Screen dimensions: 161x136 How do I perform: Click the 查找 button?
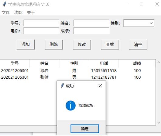pyautogui.click(x=110, y=45)
